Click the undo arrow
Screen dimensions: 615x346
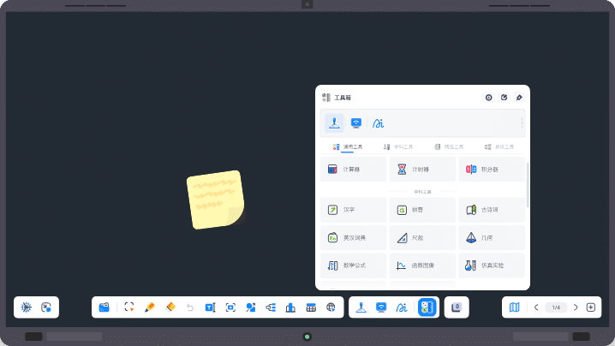point(189,307)
